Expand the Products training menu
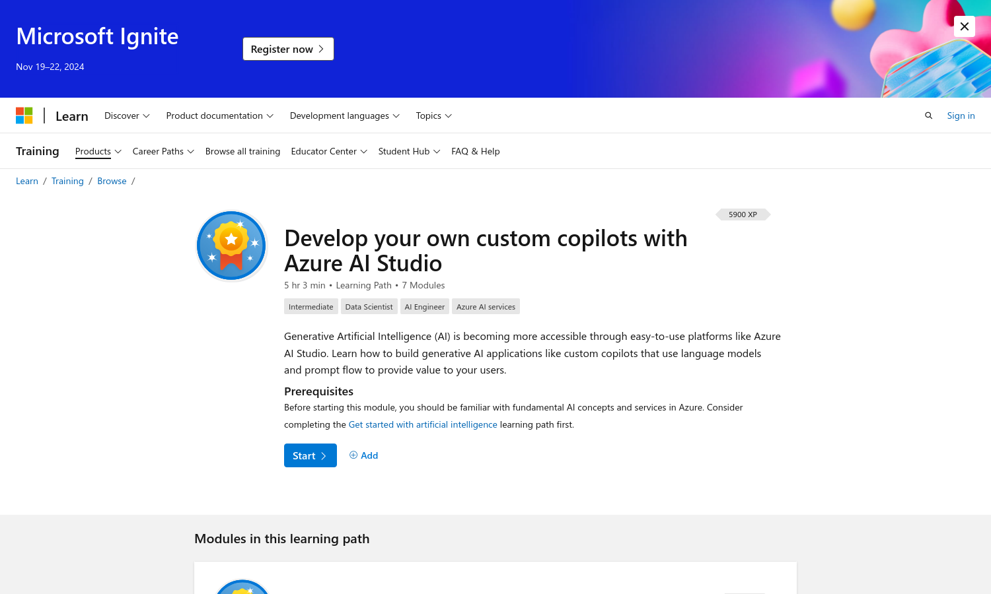991x594 pixels. point(98,151)
